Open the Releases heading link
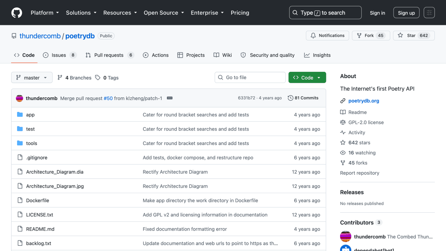This screenshot has height=251, width=446. (x=352, y=192)
